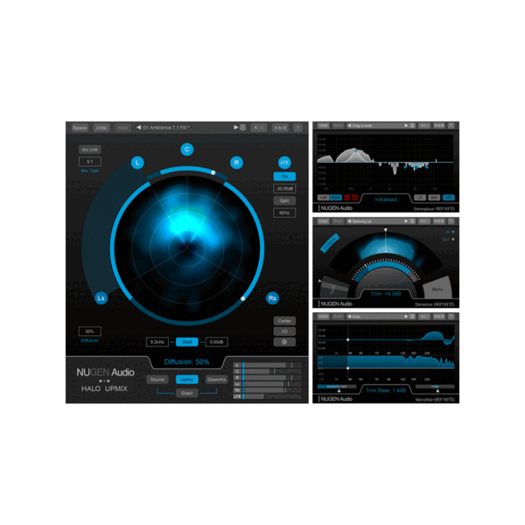The image size is (525, 525).
Task: Select the Downmix monitoring mode
Action: tap(216, 380)
